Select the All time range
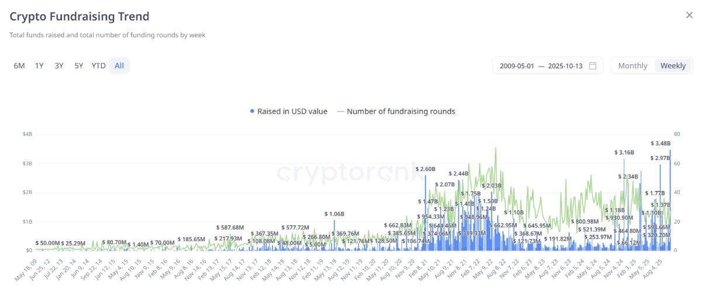 pyautogui.click(x=119, y=65)
